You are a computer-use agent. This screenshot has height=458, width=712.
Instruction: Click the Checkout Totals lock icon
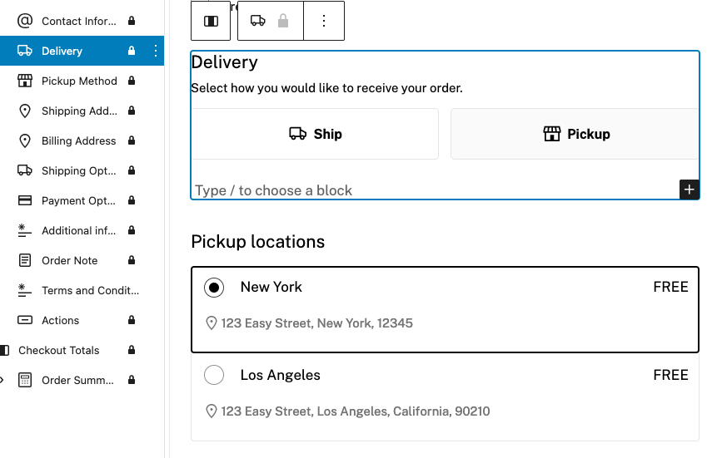(132, 350)
